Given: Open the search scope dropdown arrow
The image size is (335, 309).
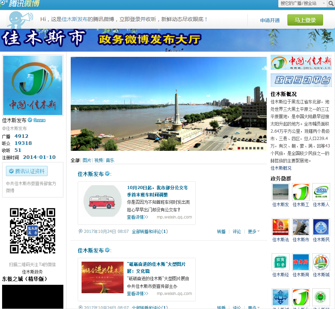Looking at the screenshot, I should [323, 4].
